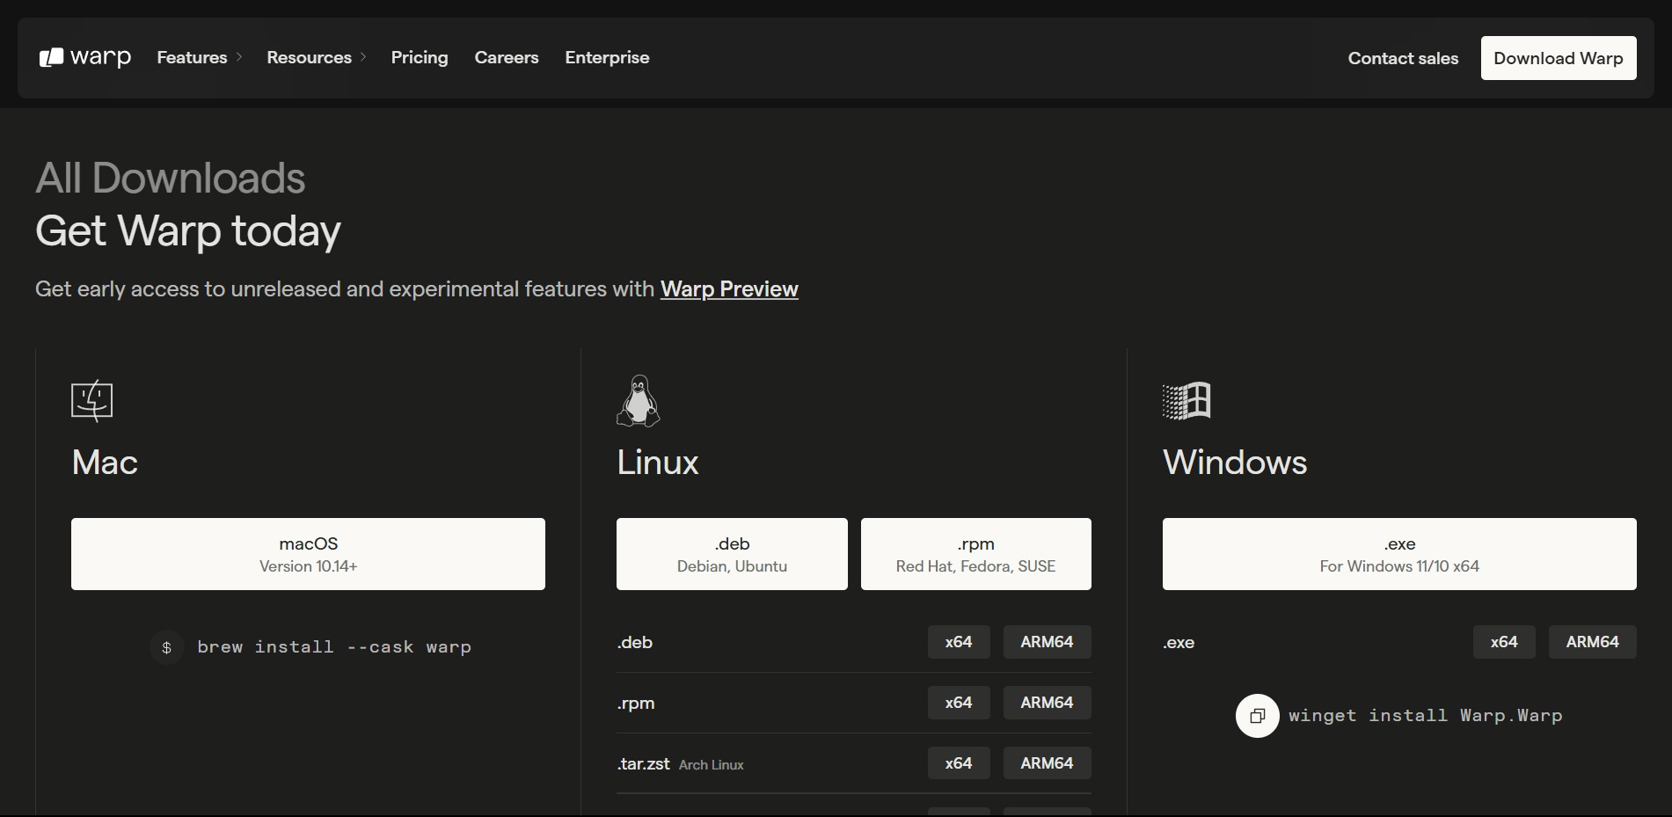The image size is (1672, 817).
Task: Click the Linux Tux penguin icon
Action: (639, 401)
